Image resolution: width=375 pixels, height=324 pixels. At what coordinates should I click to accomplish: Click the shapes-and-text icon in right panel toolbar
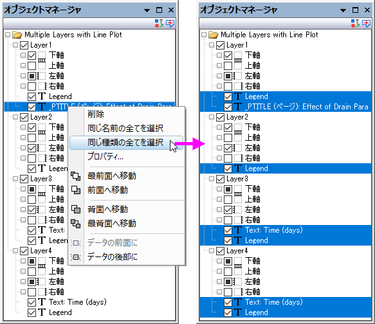tap(355, 23)
